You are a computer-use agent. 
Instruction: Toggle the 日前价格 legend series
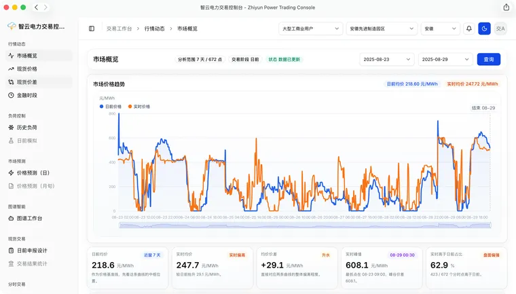111,107
